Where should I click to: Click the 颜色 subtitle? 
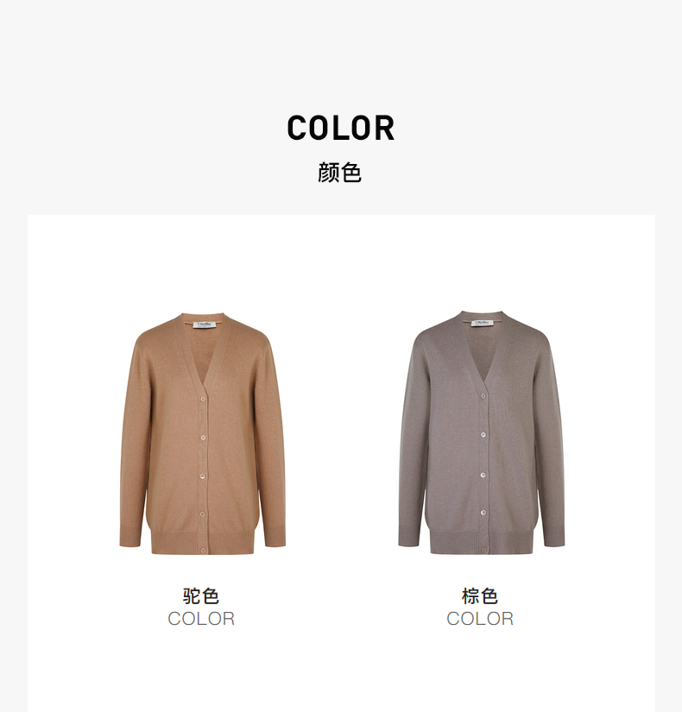(340, 173)
